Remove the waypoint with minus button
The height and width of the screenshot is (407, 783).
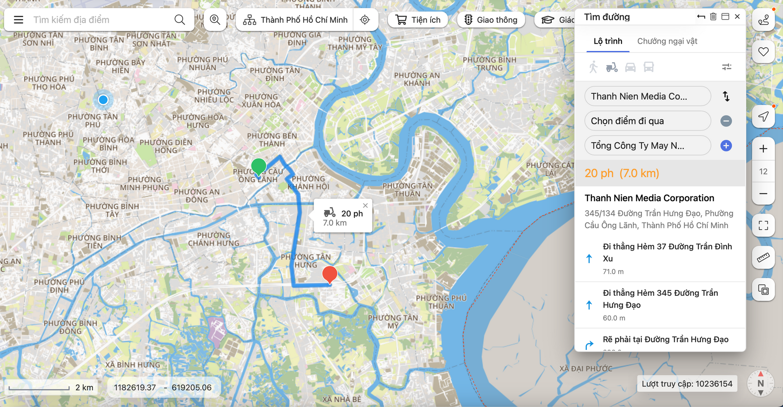tap(726, 121)
